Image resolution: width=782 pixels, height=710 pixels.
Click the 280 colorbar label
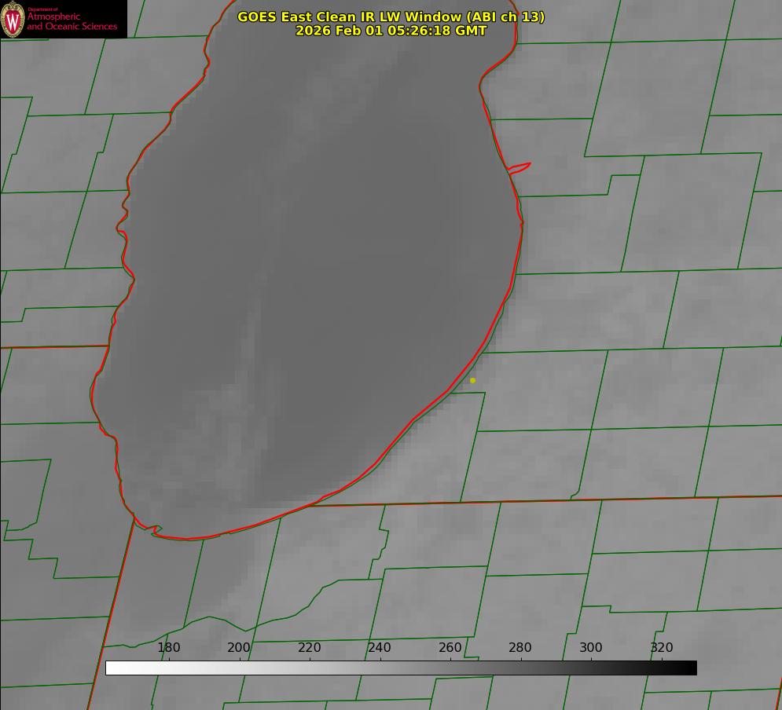click(x=520, y=647)
